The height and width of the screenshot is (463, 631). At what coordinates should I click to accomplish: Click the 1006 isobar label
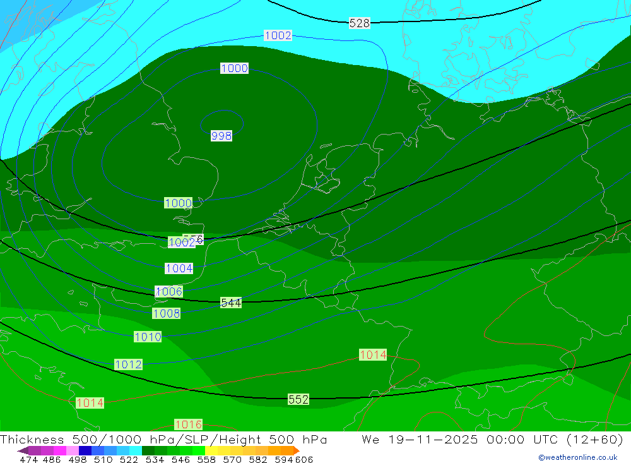pos(169,291)
